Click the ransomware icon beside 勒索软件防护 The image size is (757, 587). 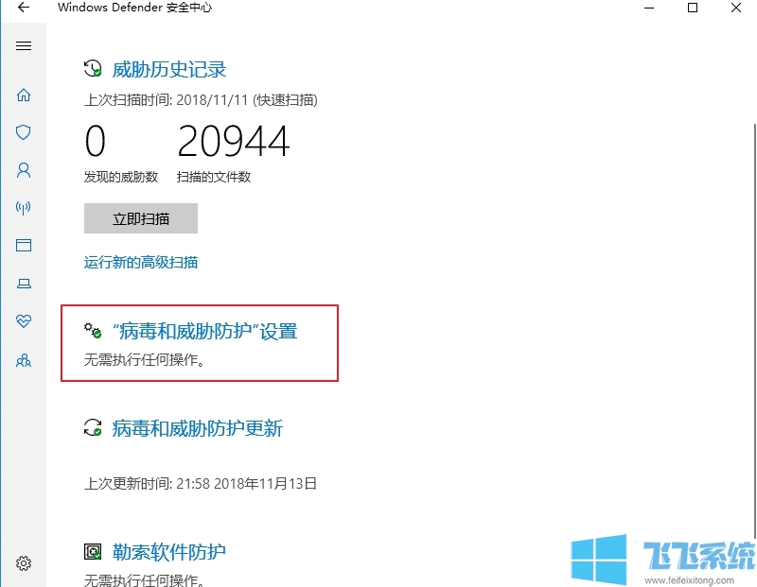[x=93, y=551]
